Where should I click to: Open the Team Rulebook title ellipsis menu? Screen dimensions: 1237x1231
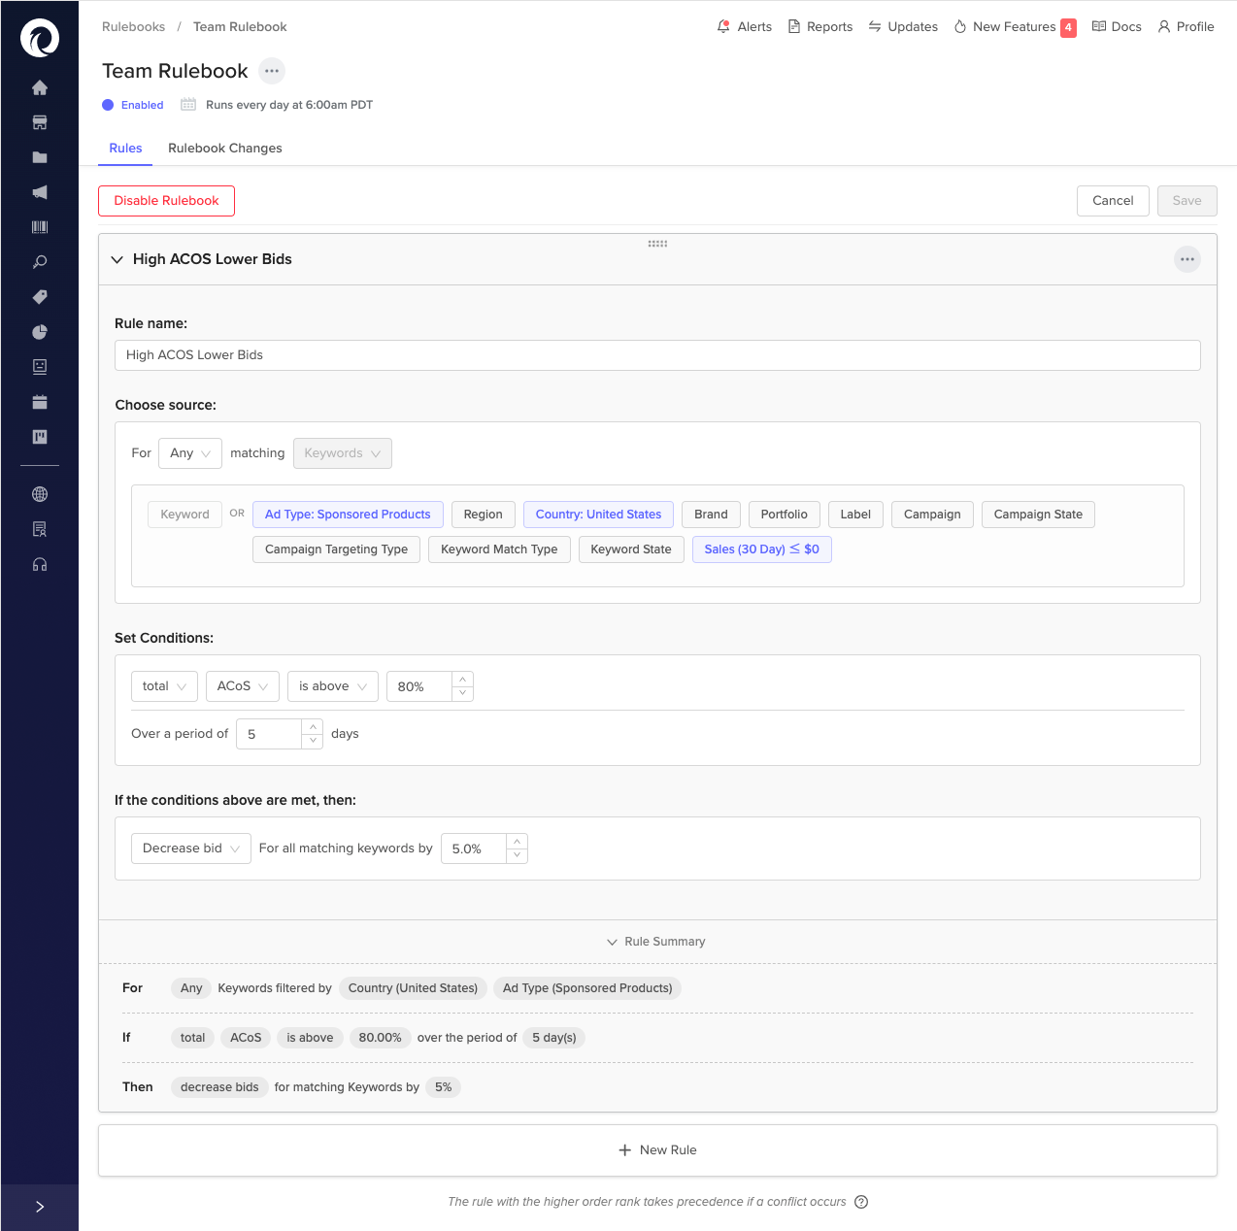[x=272, y=71]
